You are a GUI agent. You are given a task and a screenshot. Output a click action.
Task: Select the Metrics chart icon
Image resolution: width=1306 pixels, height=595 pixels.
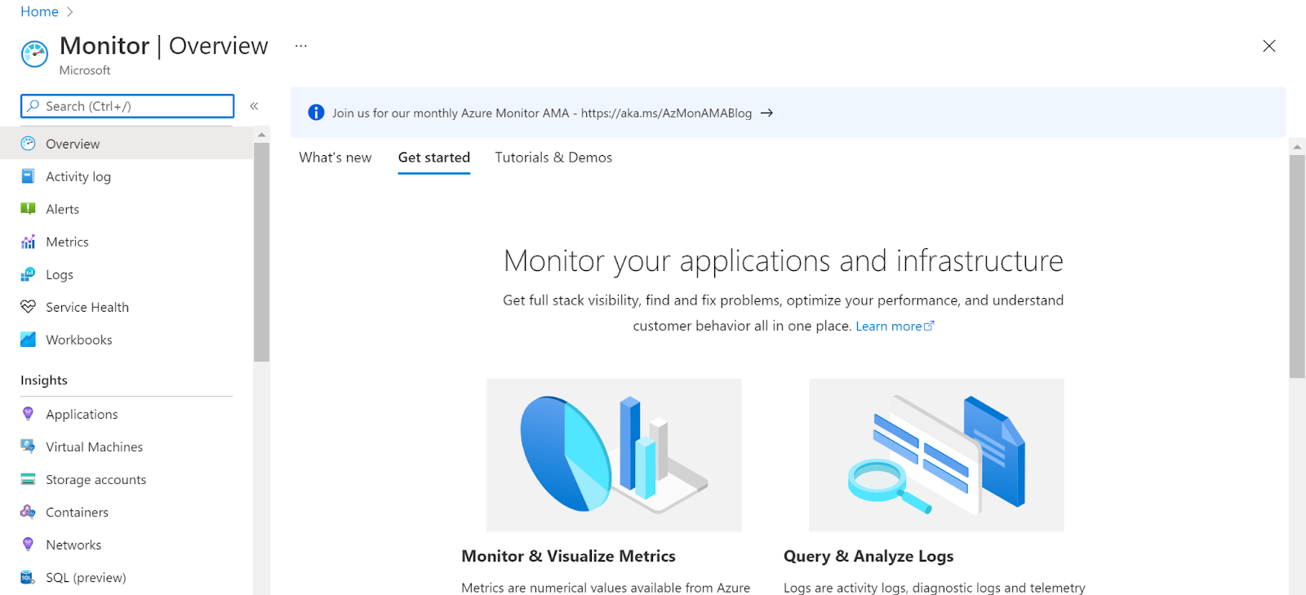pyautogui.click(x=28, y=242)
